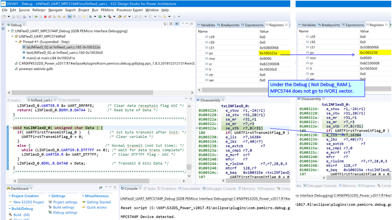Screen dimensions: 392x220
Task: Open the Tasks tab in bottom panel
Action: [x=150, y=189]
